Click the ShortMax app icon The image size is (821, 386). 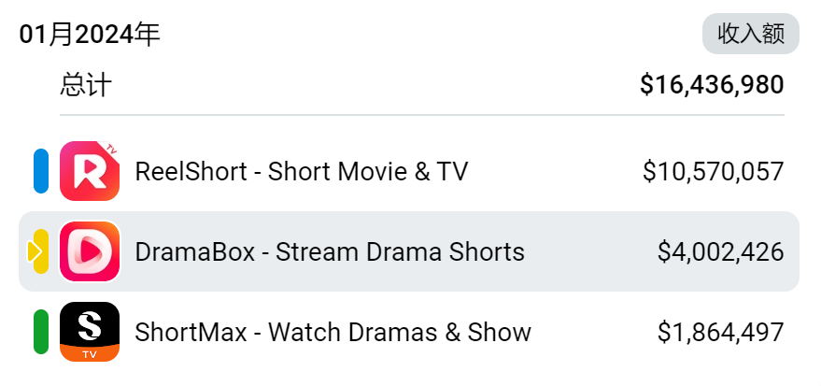pyautogui.click(x=90, y=332)
